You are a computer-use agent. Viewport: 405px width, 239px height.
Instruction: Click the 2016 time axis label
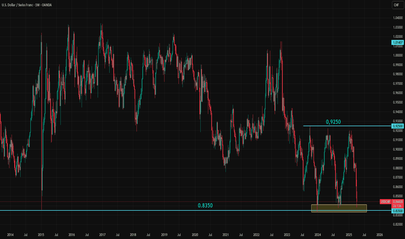[x=72, y=235]
